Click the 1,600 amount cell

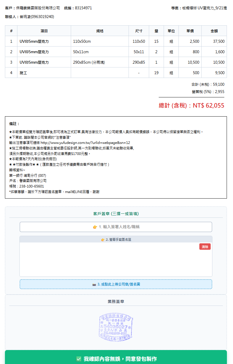214,52
